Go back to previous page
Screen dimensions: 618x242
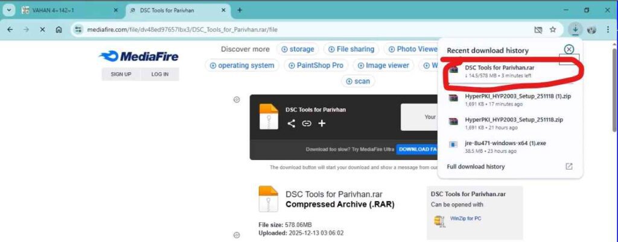click(x=10, y=29)
